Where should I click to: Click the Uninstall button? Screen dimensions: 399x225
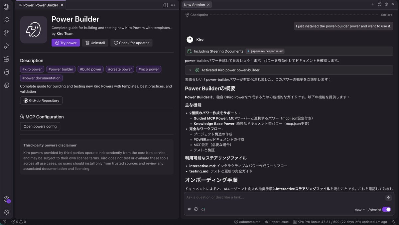click(x=95, y=43)
